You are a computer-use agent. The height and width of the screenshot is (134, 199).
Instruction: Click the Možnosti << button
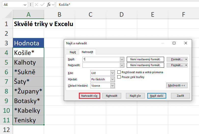click(177, 85)
